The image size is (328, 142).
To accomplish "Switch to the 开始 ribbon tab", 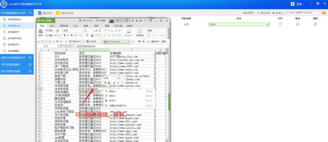I will coord(42,26).
